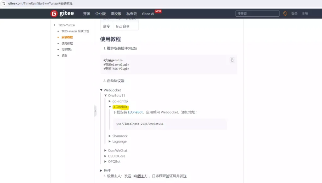Expand the Shamrock section

pos(110,136)
